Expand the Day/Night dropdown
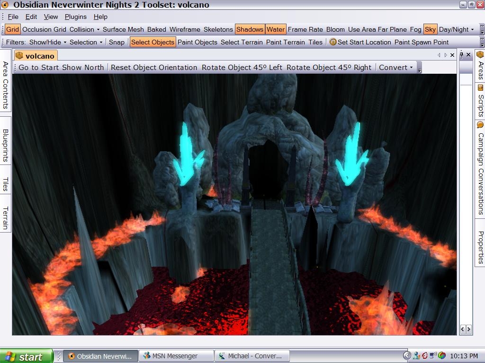The image size is (485, 363). tap(457, 29)
